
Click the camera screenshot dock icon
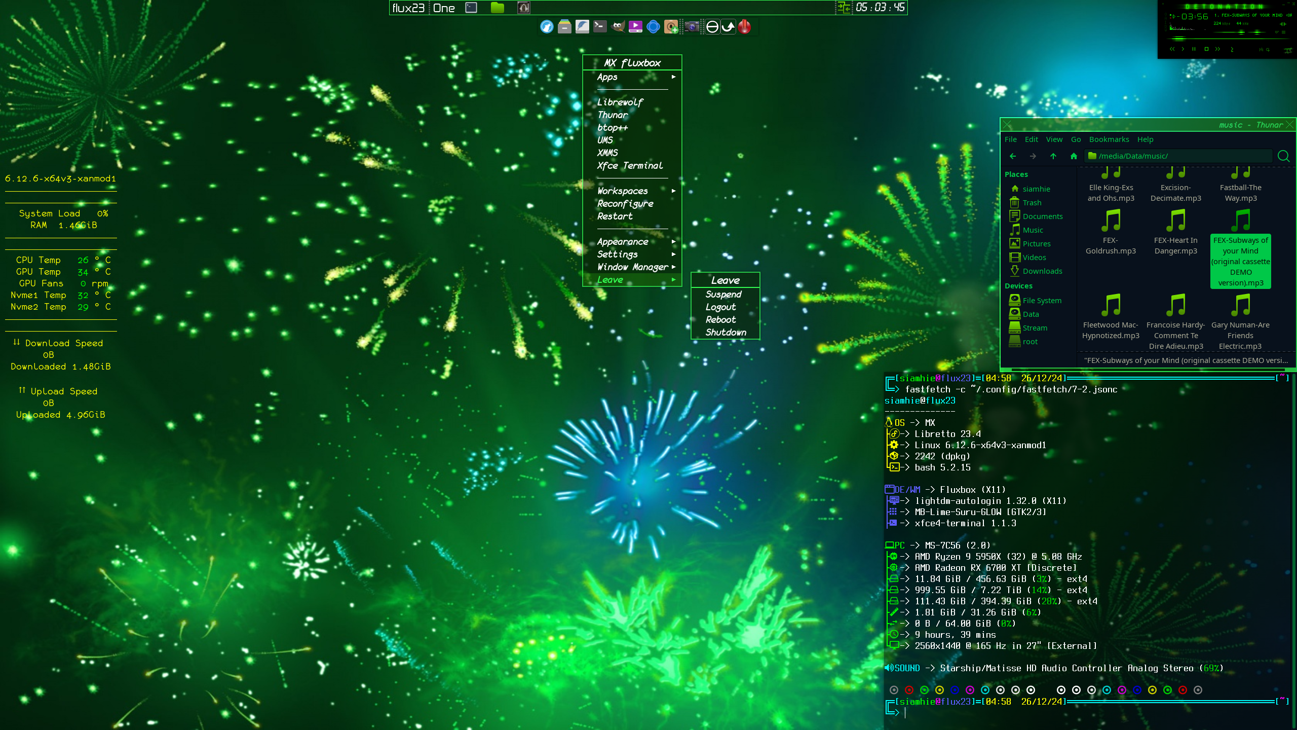[692, 26]
